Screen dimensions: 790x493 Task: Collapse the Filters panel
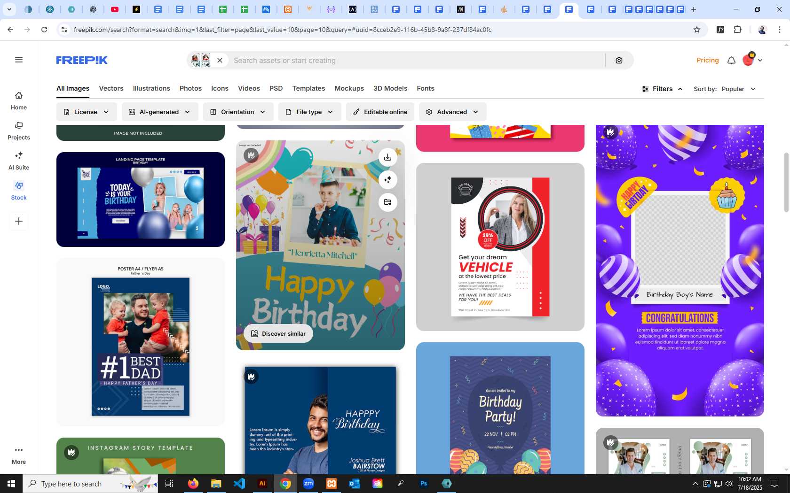coord(662,89)
